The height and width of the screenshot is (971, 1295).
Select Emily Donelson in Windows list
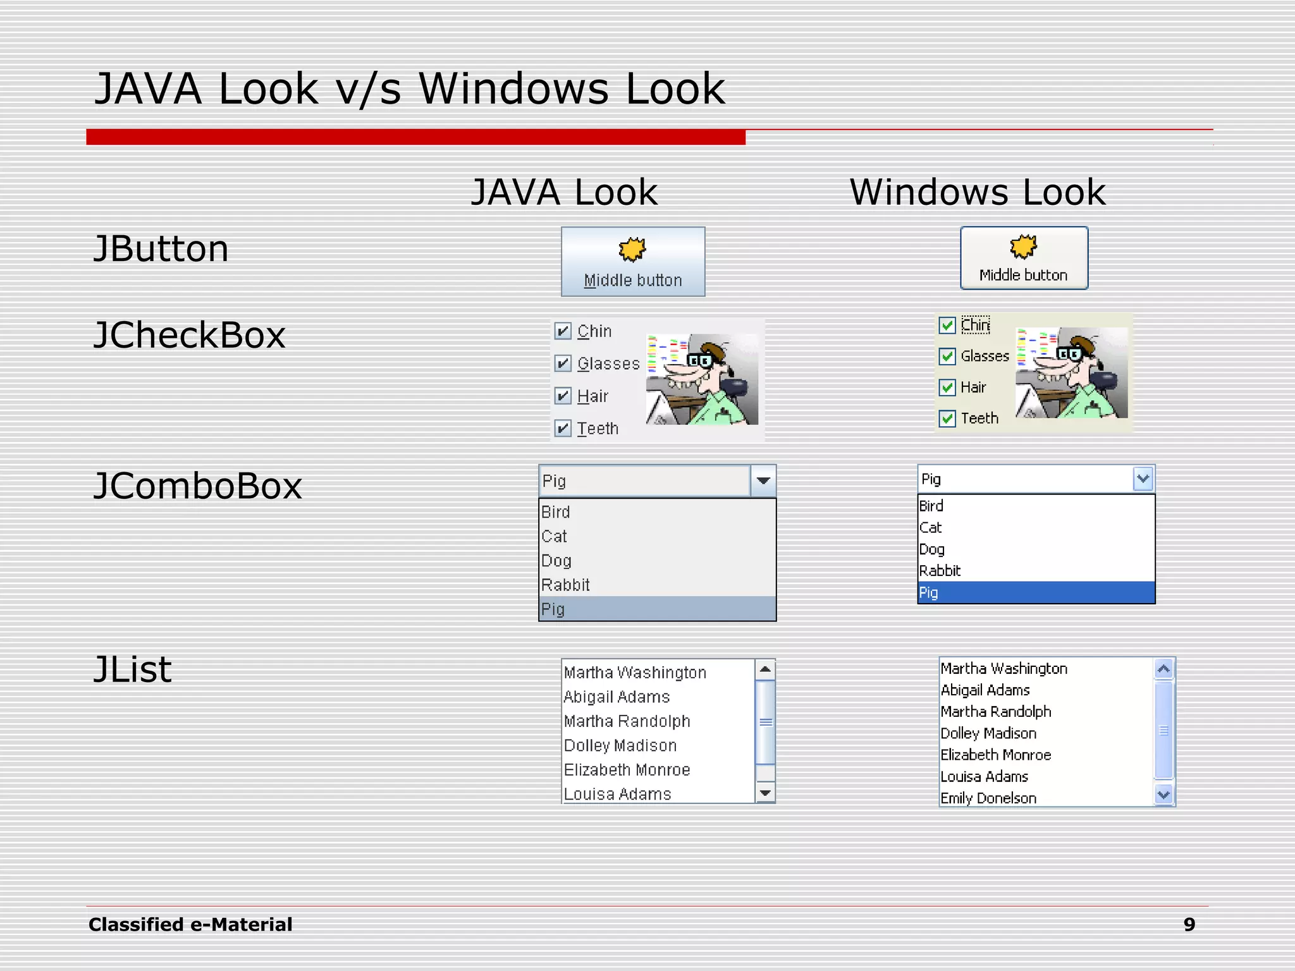pos(1047,798)
